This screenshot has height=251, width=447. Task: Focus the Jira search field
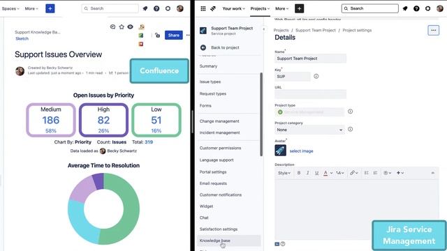point(369,8)
